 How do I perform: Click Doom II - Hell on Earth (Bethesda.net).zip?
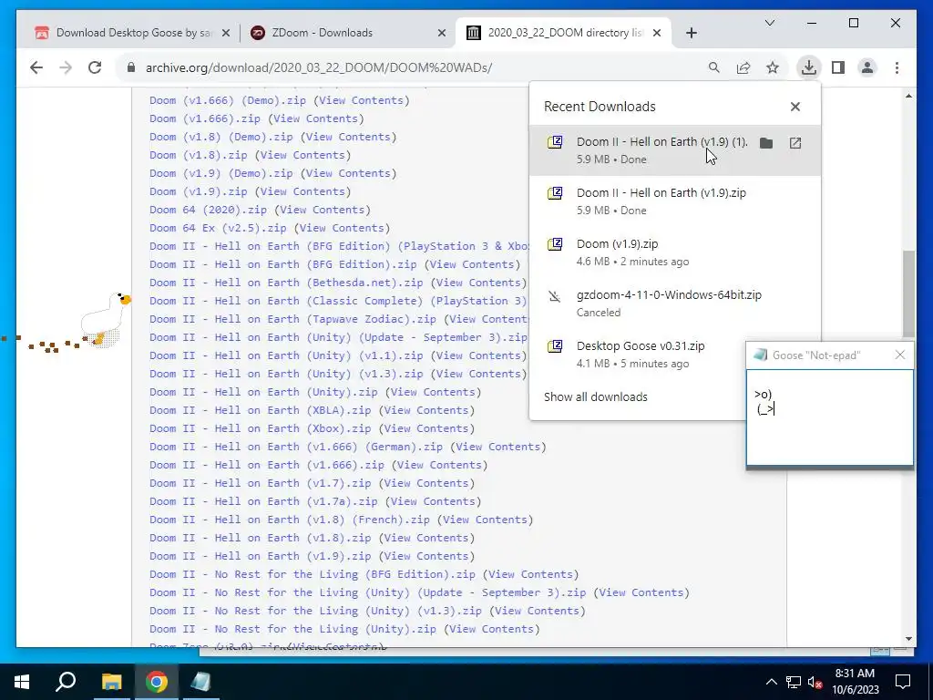(286, 283)
